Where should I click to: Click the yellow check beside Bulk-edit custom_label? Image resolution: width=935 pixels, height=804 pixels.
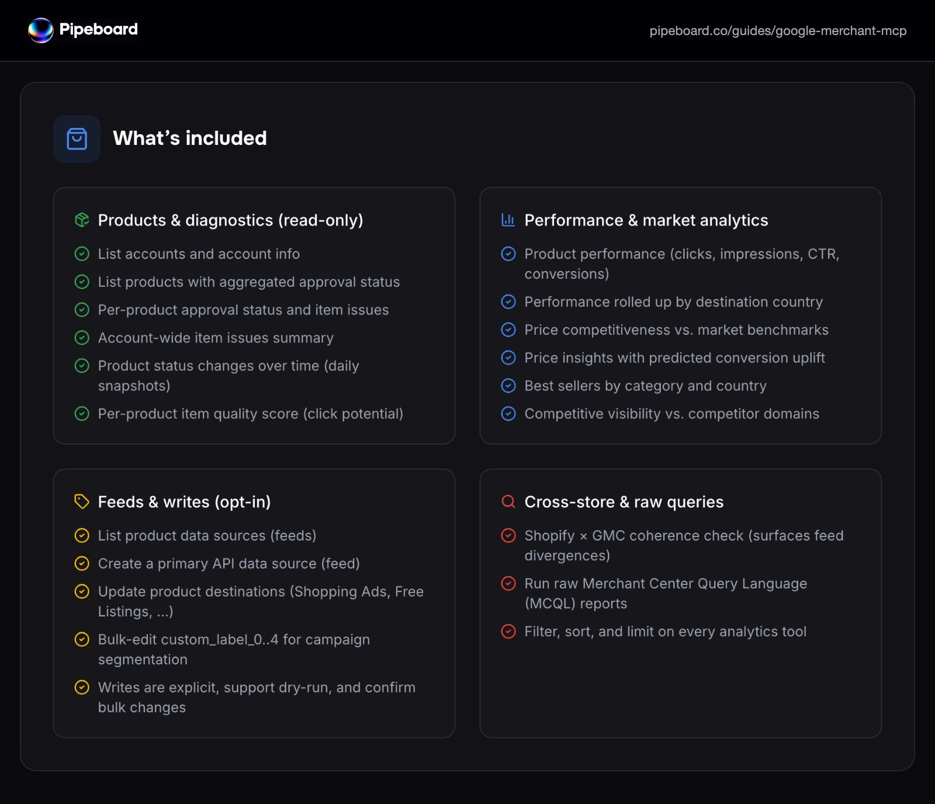(82, 639)
